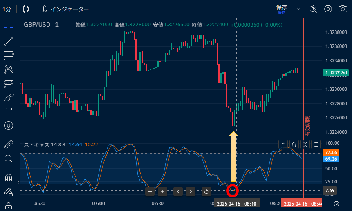Take a chart snapshot with camera icon
The image size is (352, 211).
coord(343,9)
